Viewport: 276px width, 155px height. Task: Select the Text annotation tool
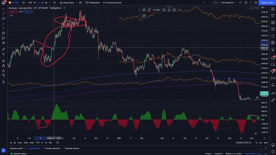click(x=3, y=28)
